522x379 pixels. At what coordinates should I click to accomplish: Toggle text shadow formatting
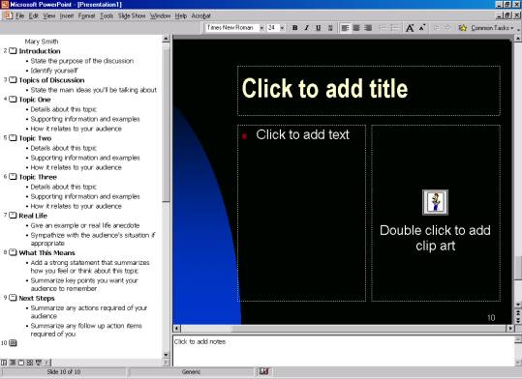tap(330, 28)
